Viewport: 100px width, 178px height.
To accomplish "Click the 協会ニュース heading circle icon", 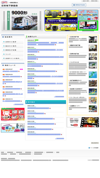I will (x=3, y=65).
